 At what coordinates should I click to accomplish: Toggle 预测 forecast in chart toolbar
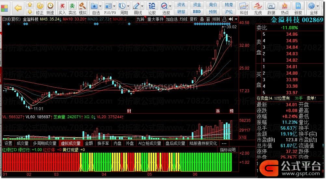tap(216, 19)
